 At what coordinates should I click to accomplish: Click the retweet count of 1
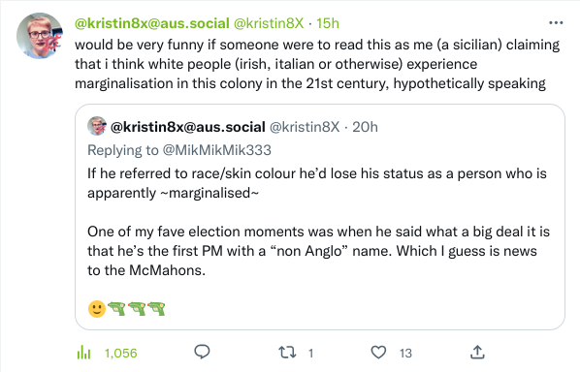(x=310, y=354)
